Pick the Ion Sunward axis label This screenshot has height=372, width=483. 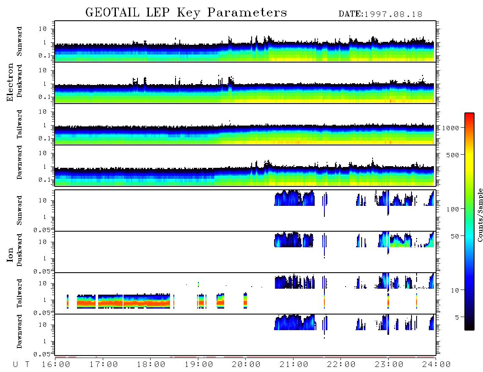19,210
